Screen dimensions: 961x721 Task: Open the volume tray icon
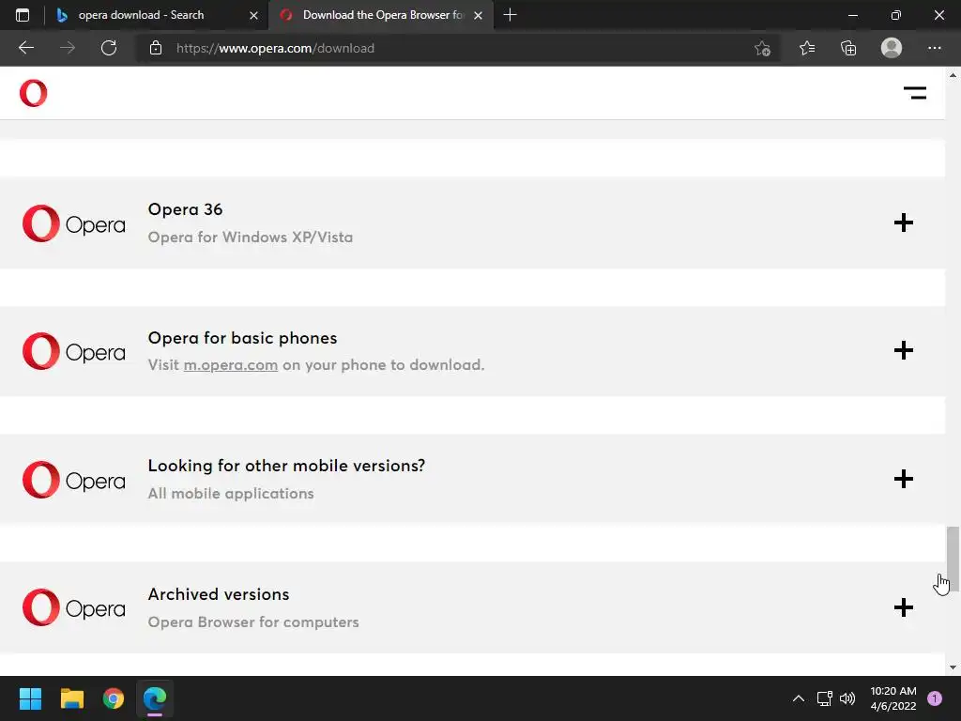(847, 698)
